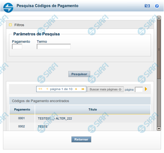
Task: Click the camera screenshot icon
Action: pyautogui.click(x=147, y=6)
